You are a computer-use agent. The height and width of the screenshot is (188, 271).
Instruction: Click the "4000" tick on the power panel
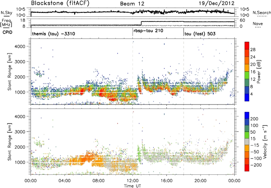(20, 46)
